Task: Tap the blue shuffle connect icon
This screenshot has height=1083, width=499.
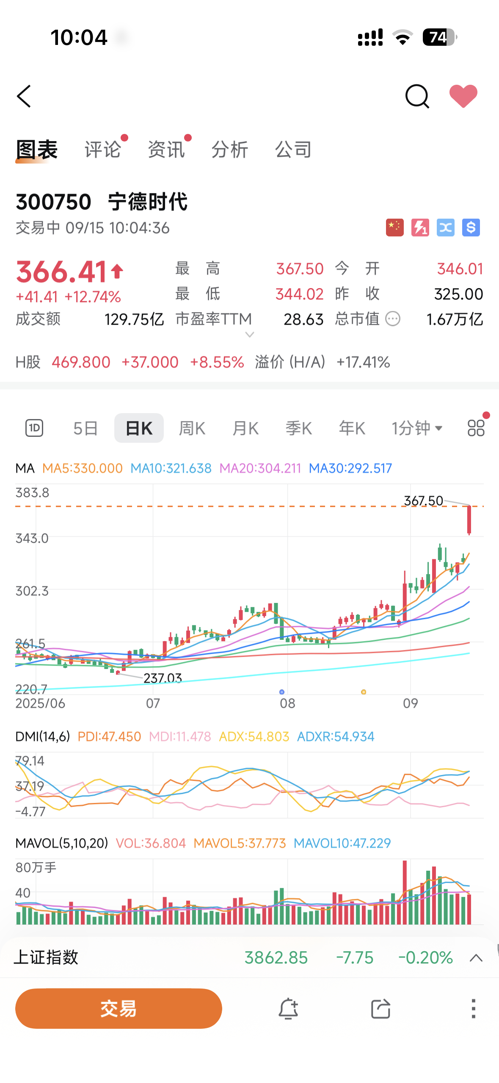Action: pyautogui.click(x=446, y=228)
